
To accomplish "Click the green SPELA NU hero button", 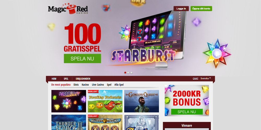I will click(x=82, y=58).
